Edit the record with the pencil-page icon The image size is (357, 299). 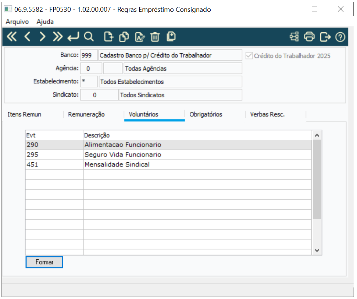140,37
